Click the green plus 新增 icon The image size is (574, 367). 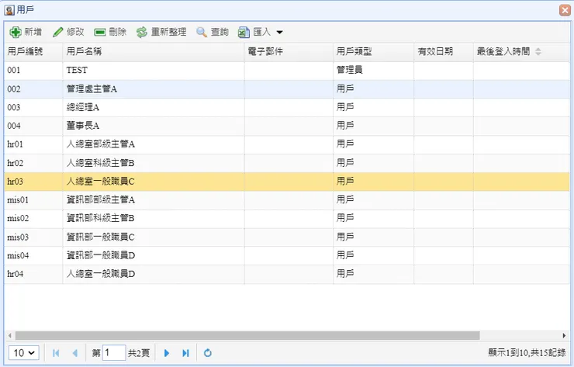pyautogui.click(x=16, y=33)
